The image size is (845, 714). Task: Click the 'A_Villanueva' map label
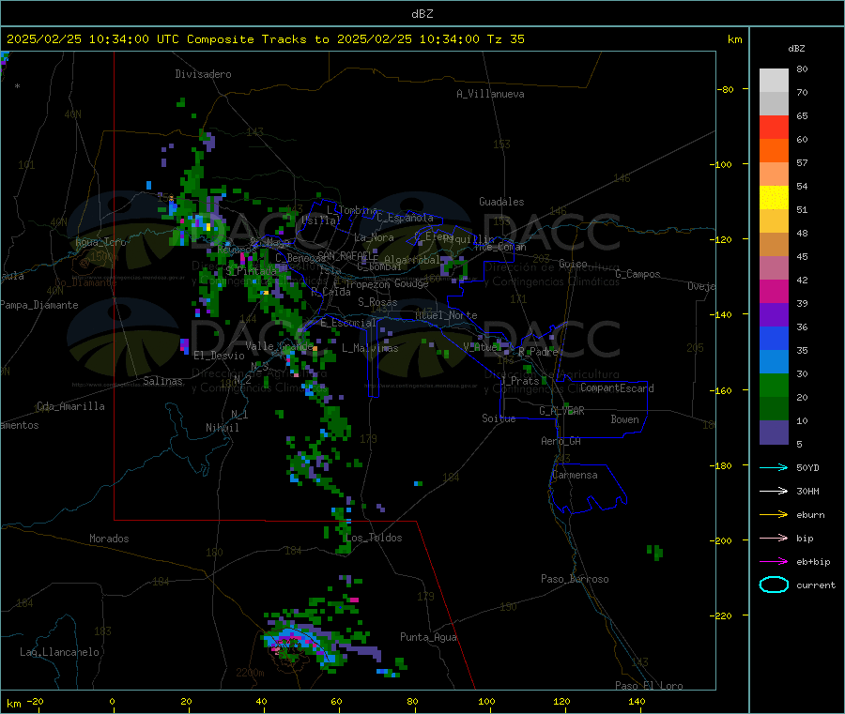pyautogui.click(x=490, y=94)
